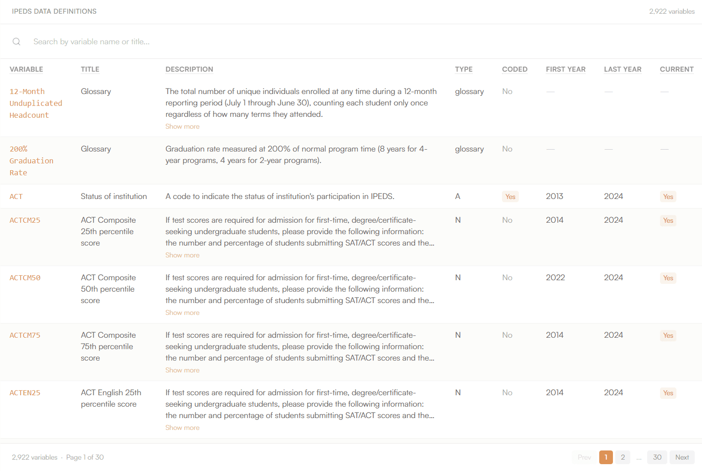Open the ACT variable link

point(16,197)
